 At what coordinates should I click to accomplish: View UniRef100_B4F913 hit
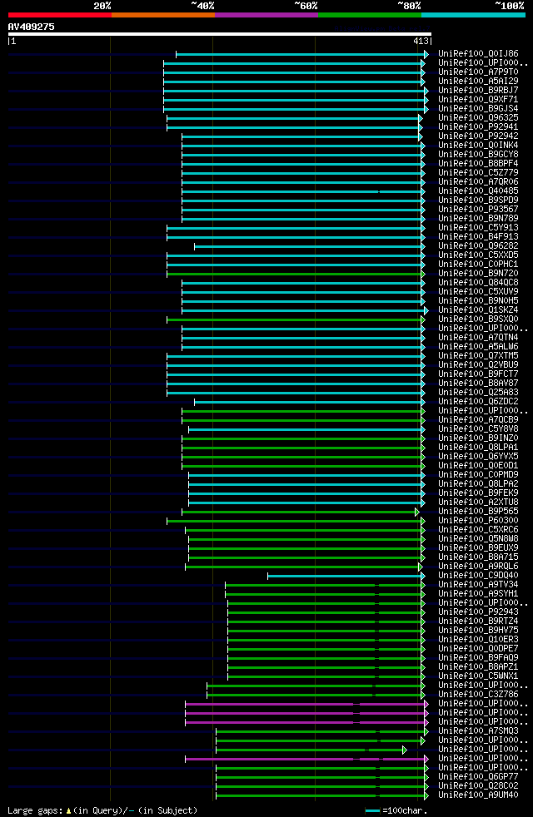coord(478,236)
